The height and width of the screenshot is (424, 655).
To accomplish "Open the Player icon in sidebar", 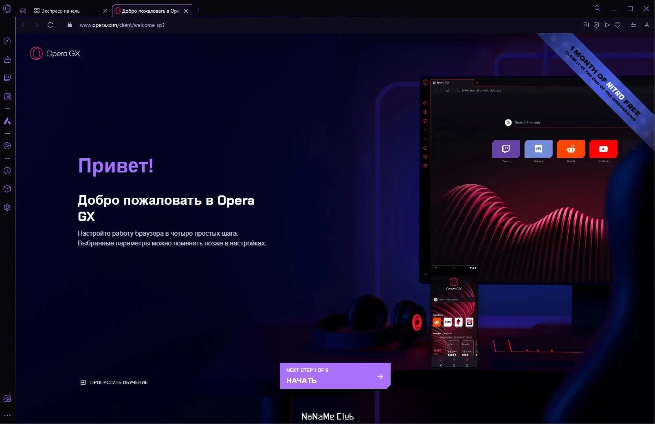I will click(7, 146).
